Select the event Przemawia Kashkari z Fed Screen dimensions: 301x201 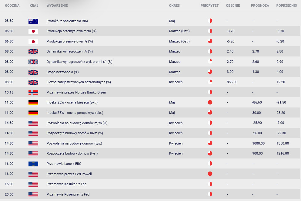point(67,184)
